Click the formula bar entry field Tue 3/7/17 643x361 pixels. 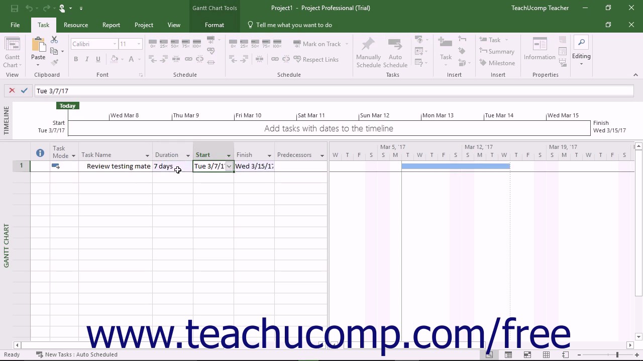point(334,91)
